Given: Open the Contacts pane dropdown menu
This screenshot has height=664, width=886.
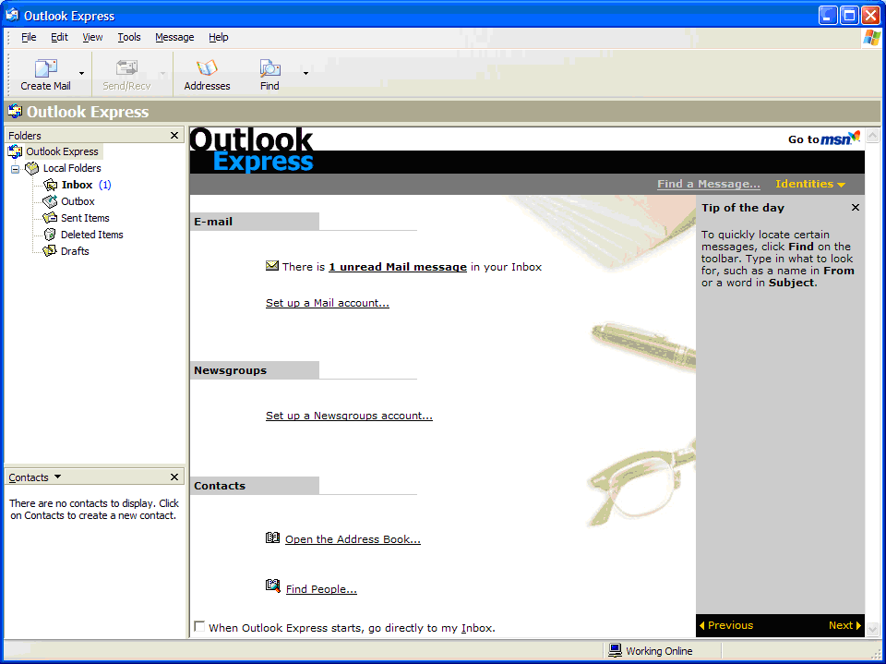Looking at the screenshot, I should point(57,477).
